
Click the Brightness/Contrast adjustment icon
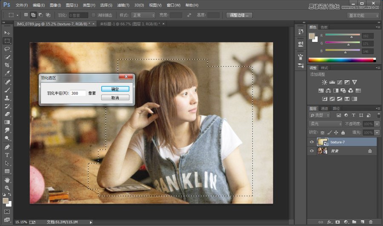coord(324,82)
